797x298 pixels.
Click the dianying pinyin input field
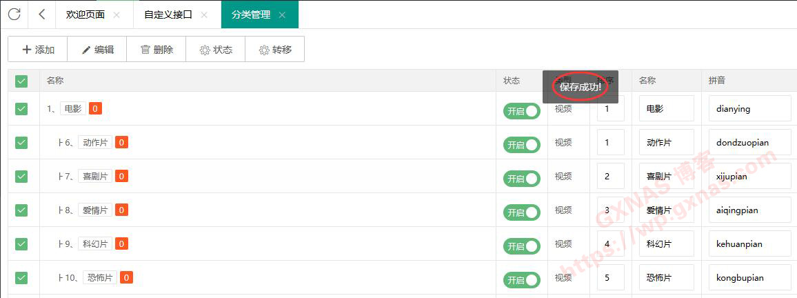749,109
